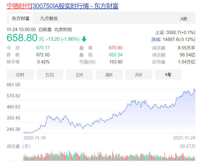Image resolution: width=204 pixels, height=165 pixels.
Task: Click the 681.00 price axis label
Action: tap(13, 85)
